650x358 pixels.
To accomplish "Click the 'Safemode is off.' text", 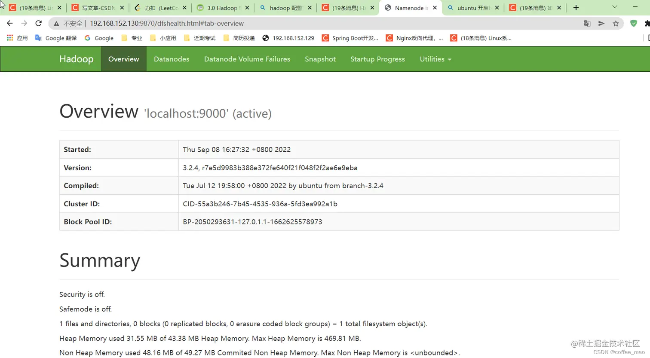I will tap(86, 309).
